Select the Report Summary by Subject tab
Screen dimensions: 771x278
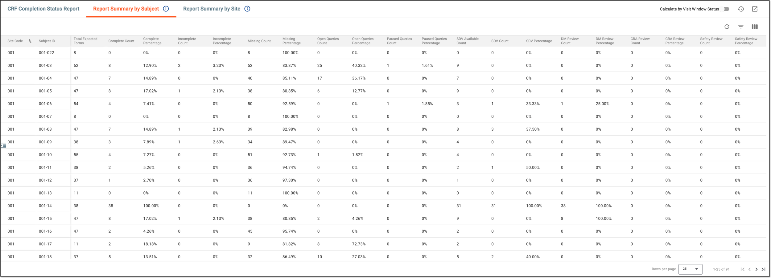click(126, 9)
